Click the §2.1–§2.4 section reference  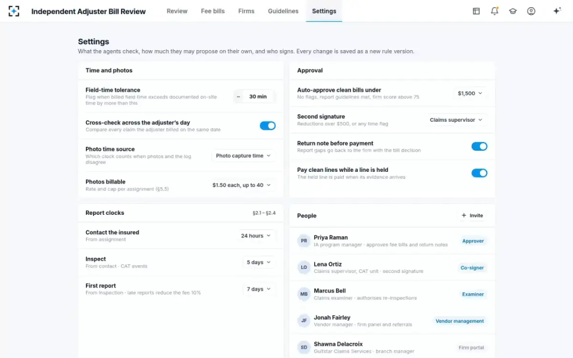[264, 213]
